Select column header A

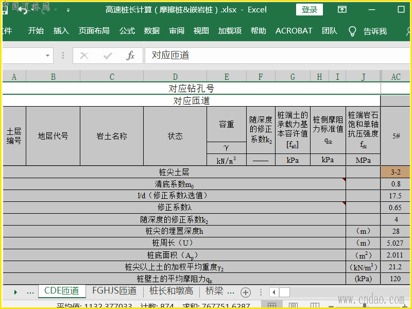[x=14, y=77]
